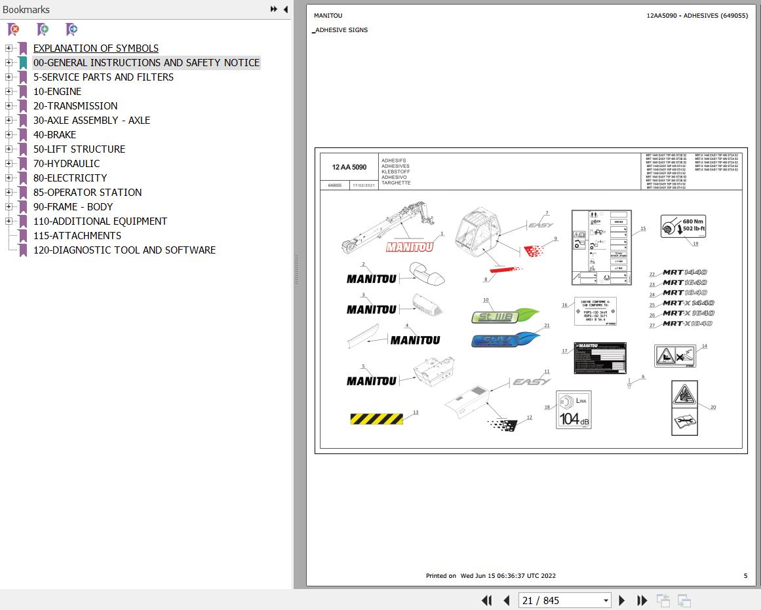761x610 pixels.
Task: Click the 'Printed on' date footer text
Action: [x=491, y=575]
